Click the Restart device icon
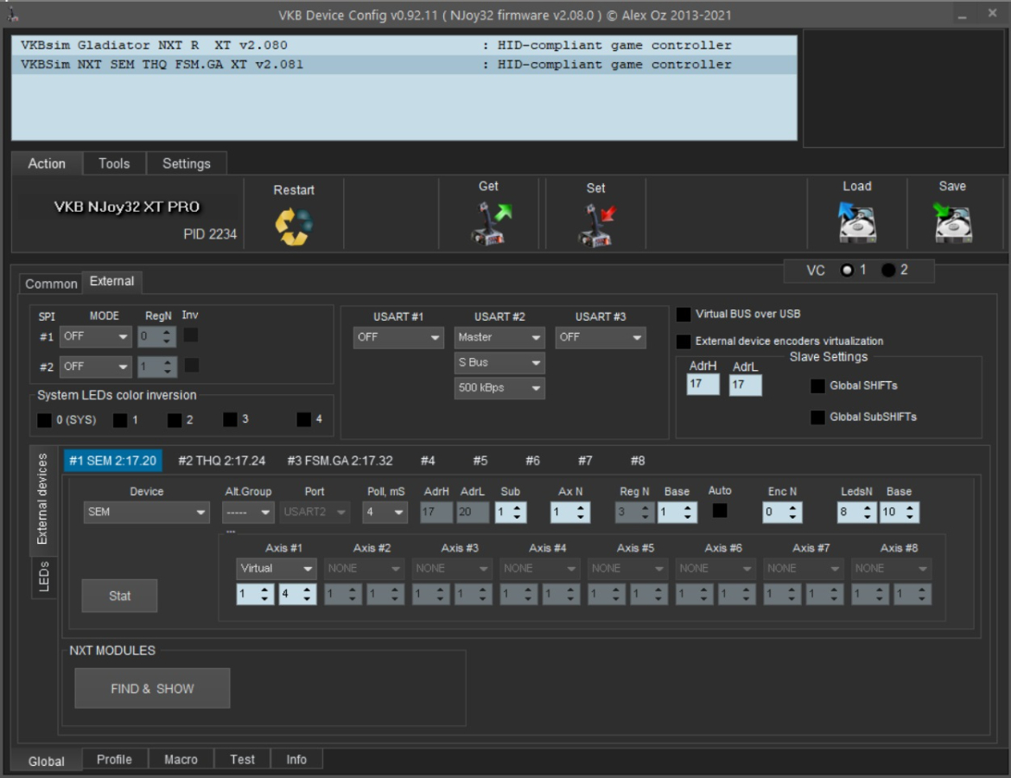 coord(294,226)
